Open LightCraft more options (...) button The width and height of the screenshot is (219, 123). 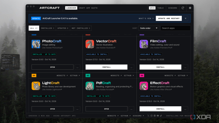pos(77,109)
